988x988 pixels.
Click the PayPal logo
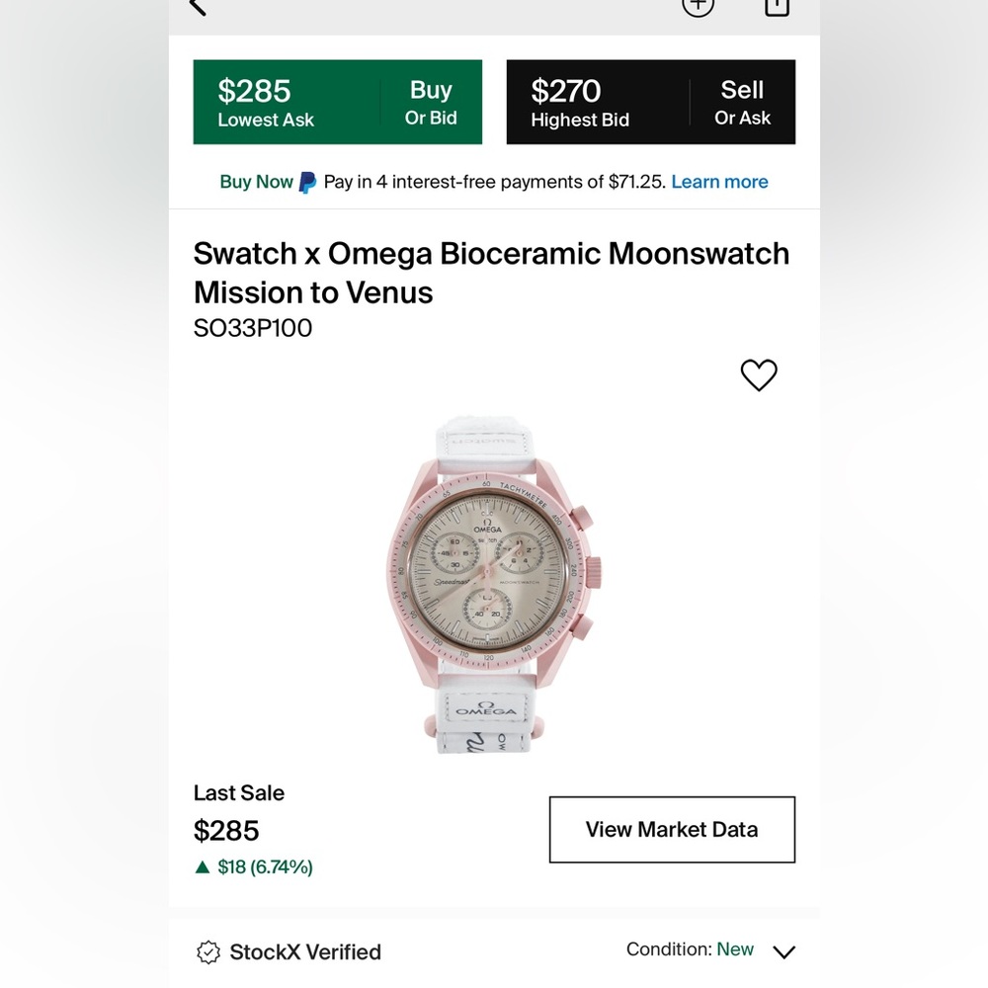click(306, 182)
